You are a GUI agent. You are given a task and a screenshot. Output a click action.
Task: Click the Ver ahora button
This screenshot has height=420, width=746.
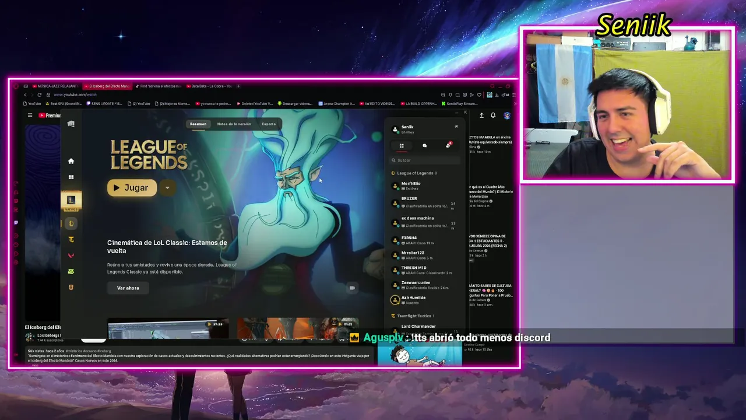coord(128,288)
